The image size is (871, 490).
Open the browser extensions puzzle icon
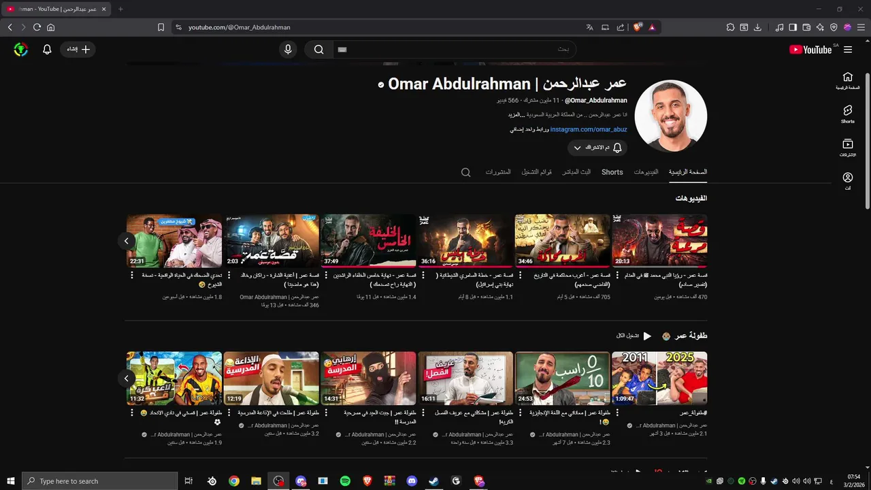[x=730, y=27]
